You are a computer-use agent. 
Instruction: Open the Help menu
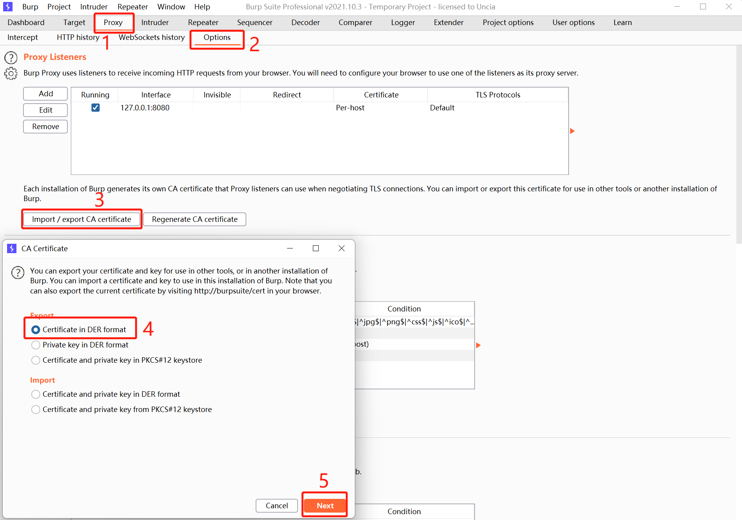tap(202, 7)
